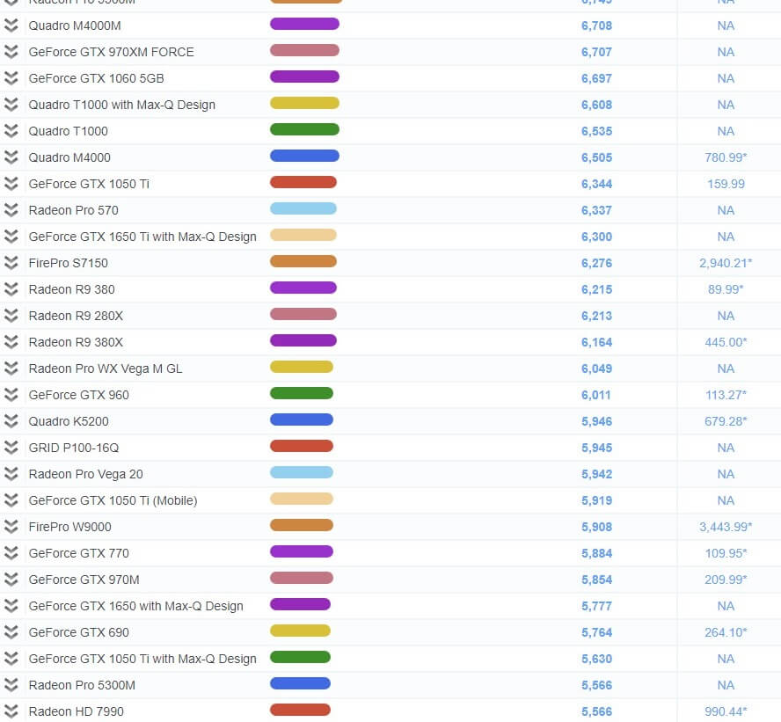Click the price 159.99 for GeForce GTX 1050 Ti
Screen dimensions: 781x722
(726, 184)
